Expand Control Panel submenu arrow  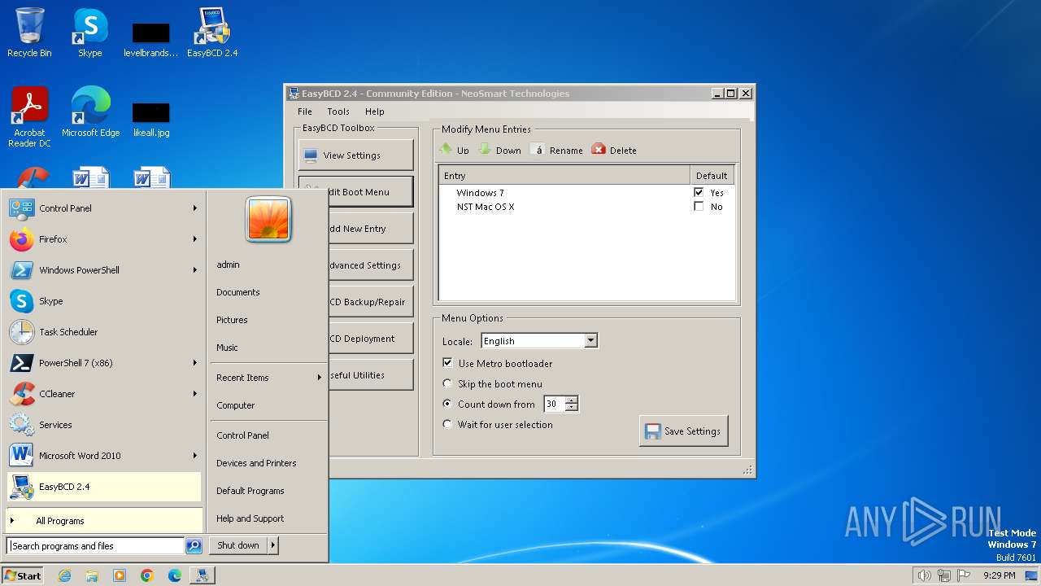(x=195, y=208)
